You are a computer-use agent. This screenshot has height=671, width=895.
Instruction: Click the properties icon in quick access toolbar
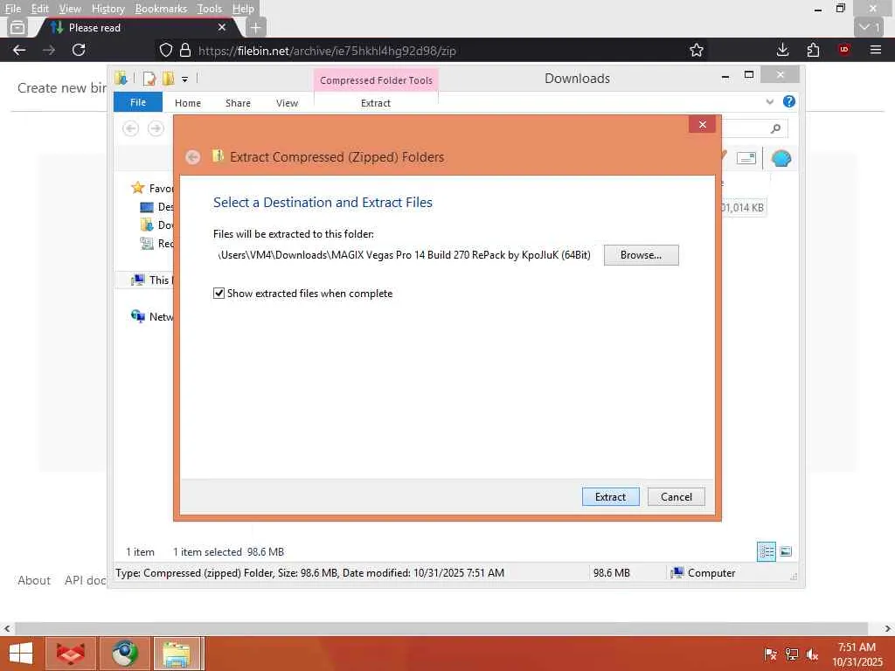149,78
